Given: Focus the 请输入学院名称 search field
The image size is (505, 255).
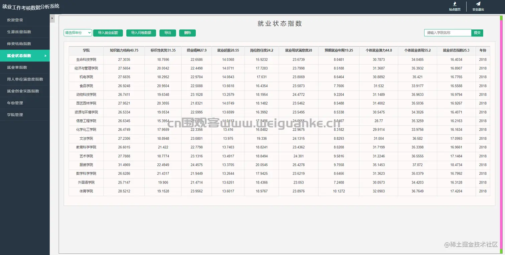Looking at the screenshot, I should [x=448, y=33].
